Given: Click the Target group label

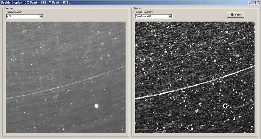Looking at the screenshot, I should click(x=137, y=8).
